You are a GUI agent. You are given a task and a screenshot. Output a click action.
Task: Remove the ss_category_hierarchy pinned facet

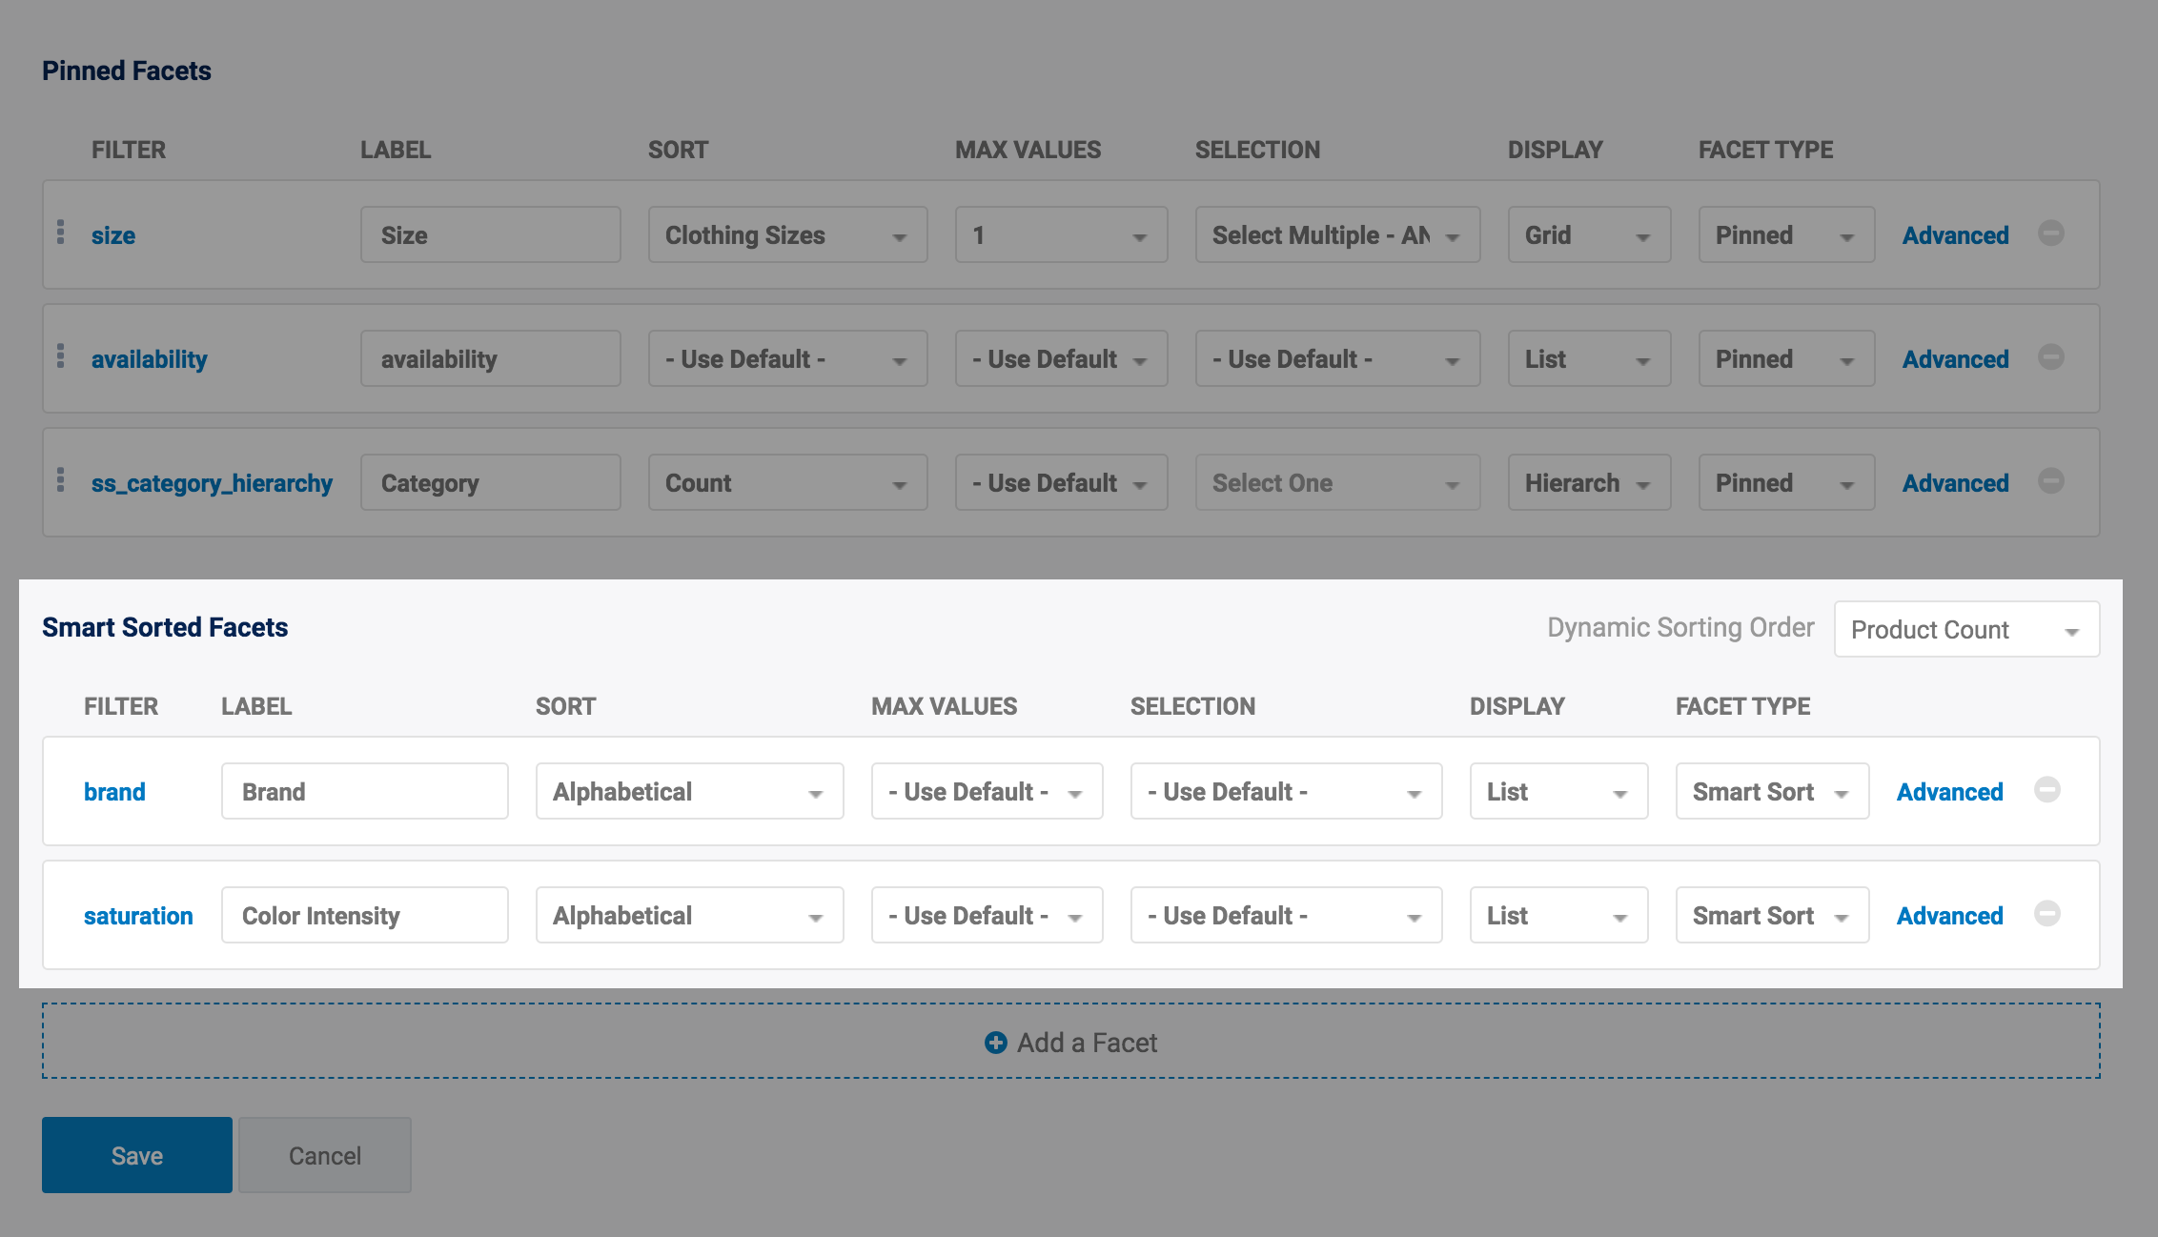[x=2050, y=481]
